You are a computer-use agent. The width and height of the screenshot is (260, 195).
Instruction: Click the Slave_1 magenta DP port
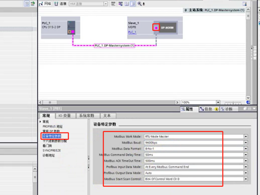[x=156, y=28]
